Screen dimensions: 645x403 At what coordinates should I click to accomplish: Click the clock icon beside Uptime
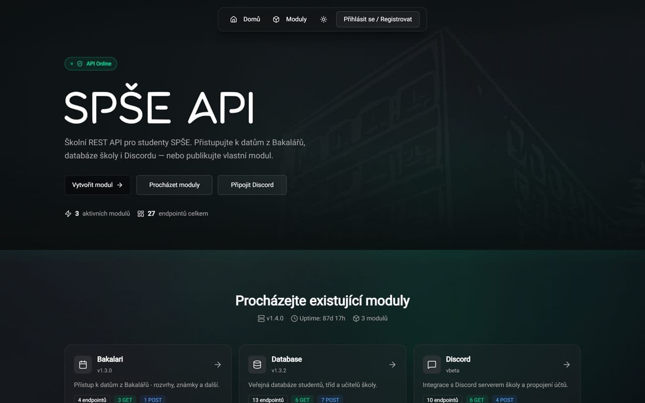(294, 318)
